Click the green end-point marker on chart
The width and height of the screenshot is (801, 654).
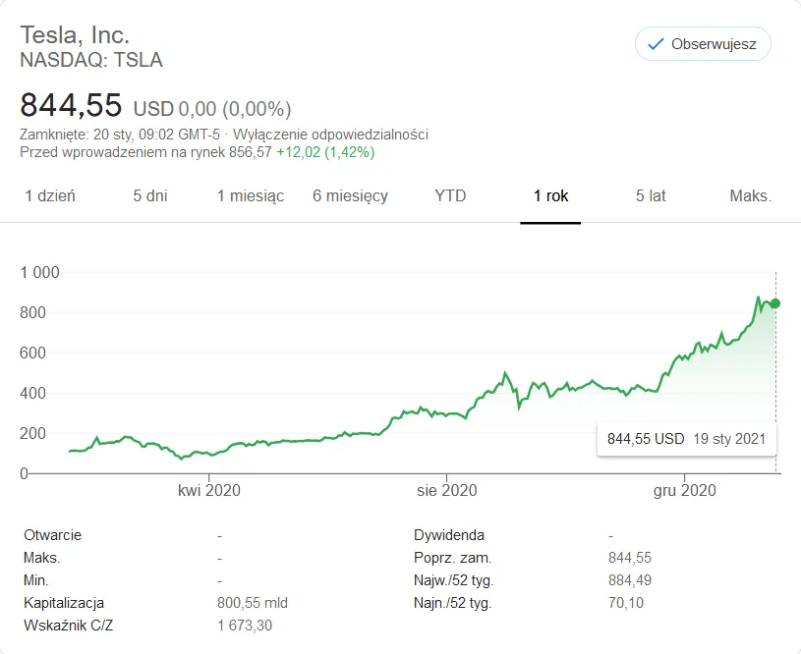[774, 303]
